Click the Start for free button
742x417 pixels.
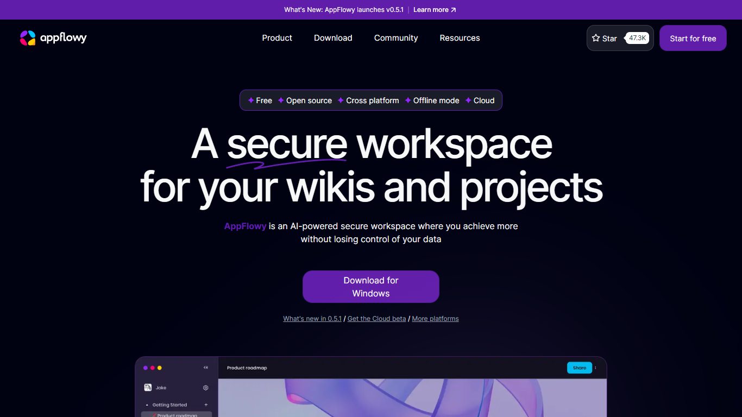coord(693,39)
